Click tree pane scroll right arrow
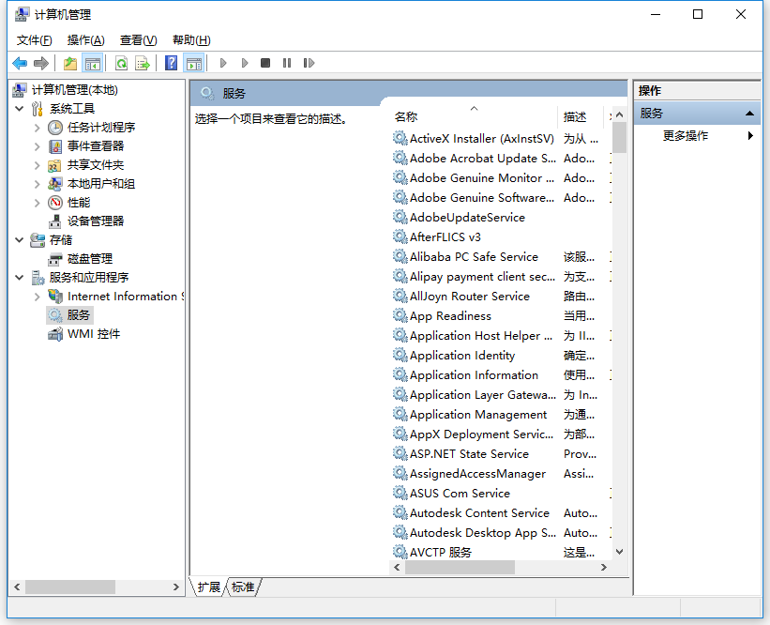The image size is (770, 625). point(176,587)
